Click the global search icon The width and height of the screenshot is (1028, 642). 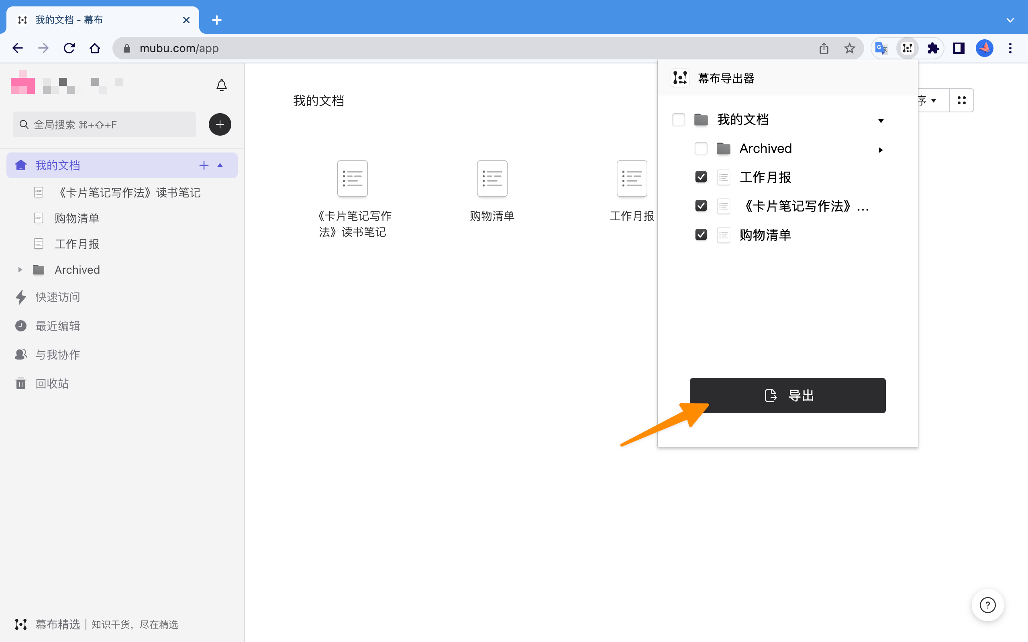coord(24,124)
